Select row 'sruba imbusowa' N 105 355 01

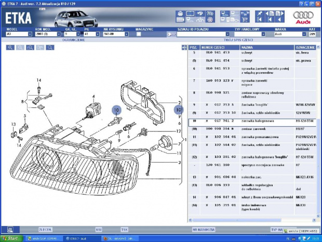point(252,208)
